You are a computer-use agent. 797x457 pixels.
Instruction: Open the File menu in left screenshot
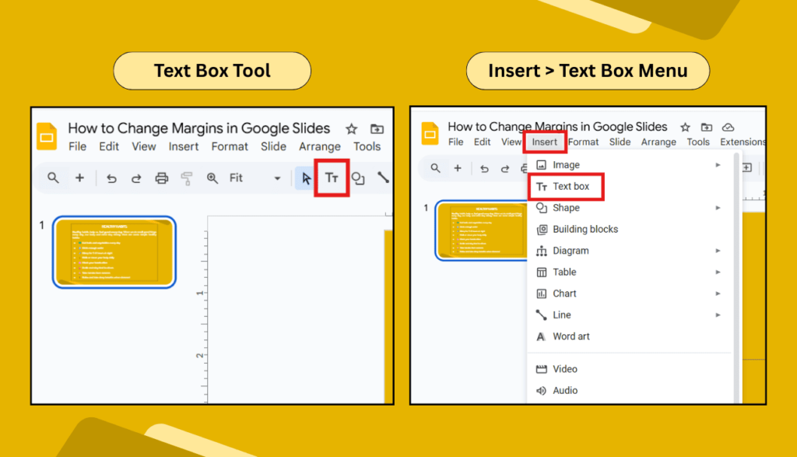(77, 146)
